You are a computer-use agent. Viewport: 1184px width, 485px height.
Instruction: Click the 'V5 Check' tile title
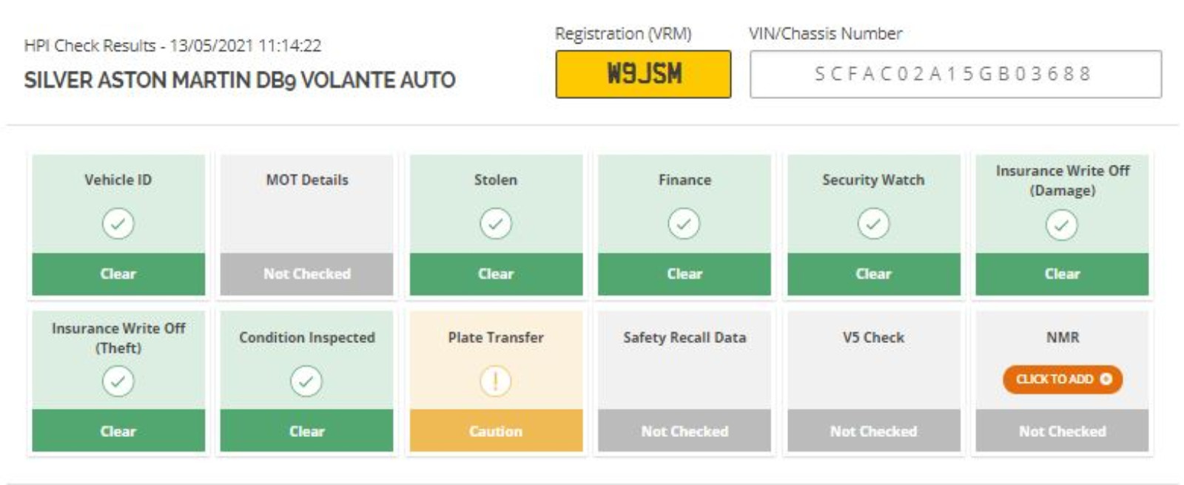click(873, 337)
